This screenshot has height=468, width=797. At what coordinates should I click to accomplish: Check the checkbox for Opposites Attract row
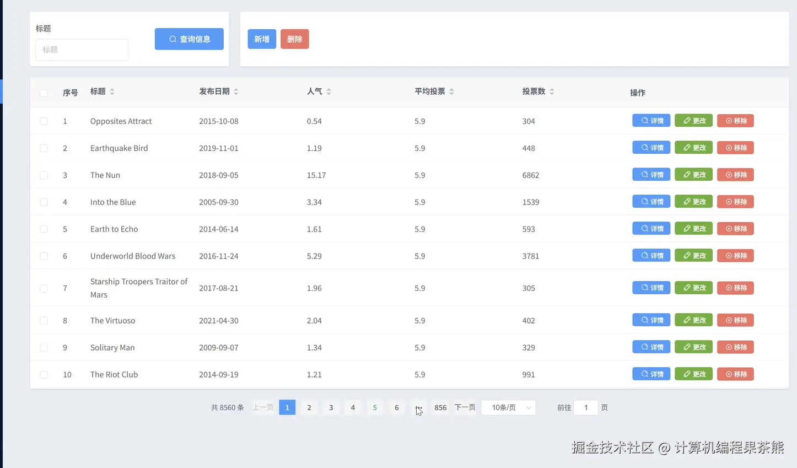click(x=44, y=121)
